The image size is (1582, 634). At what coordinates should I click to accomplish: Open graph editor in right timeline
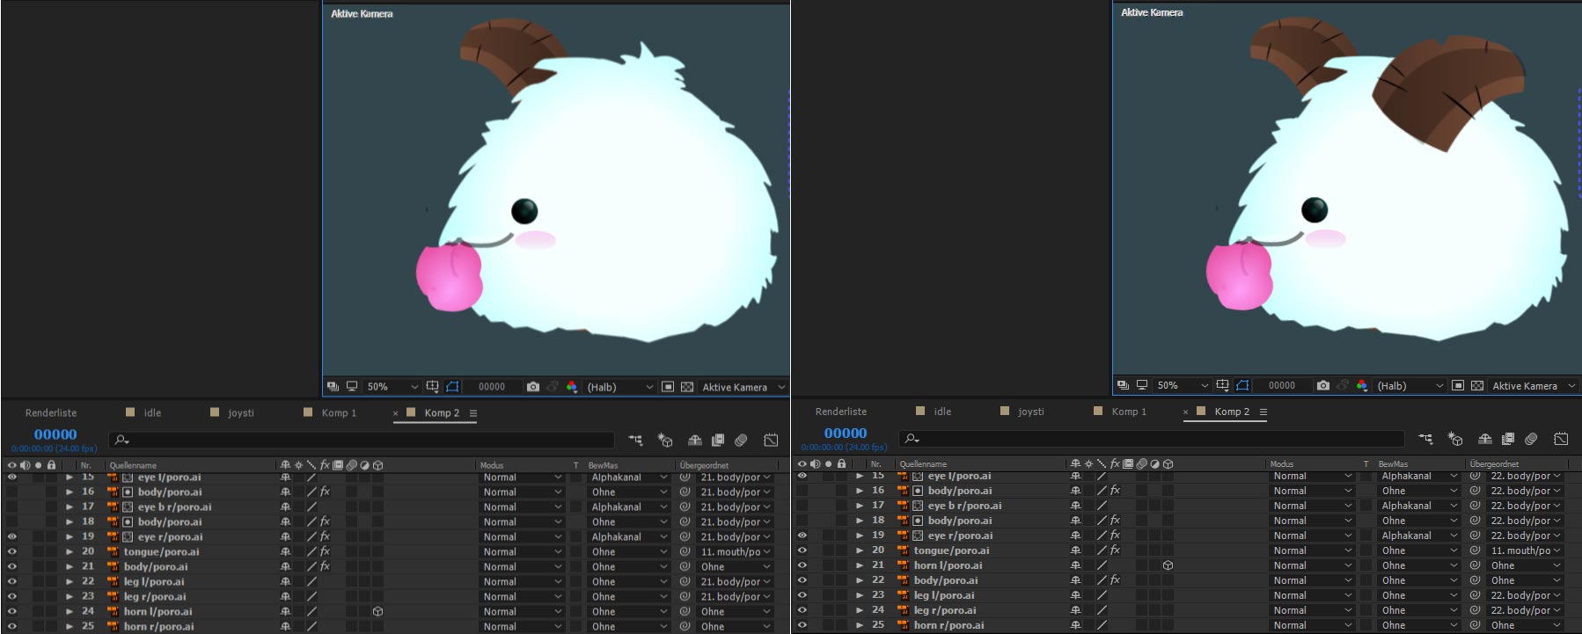(1561, 439)
